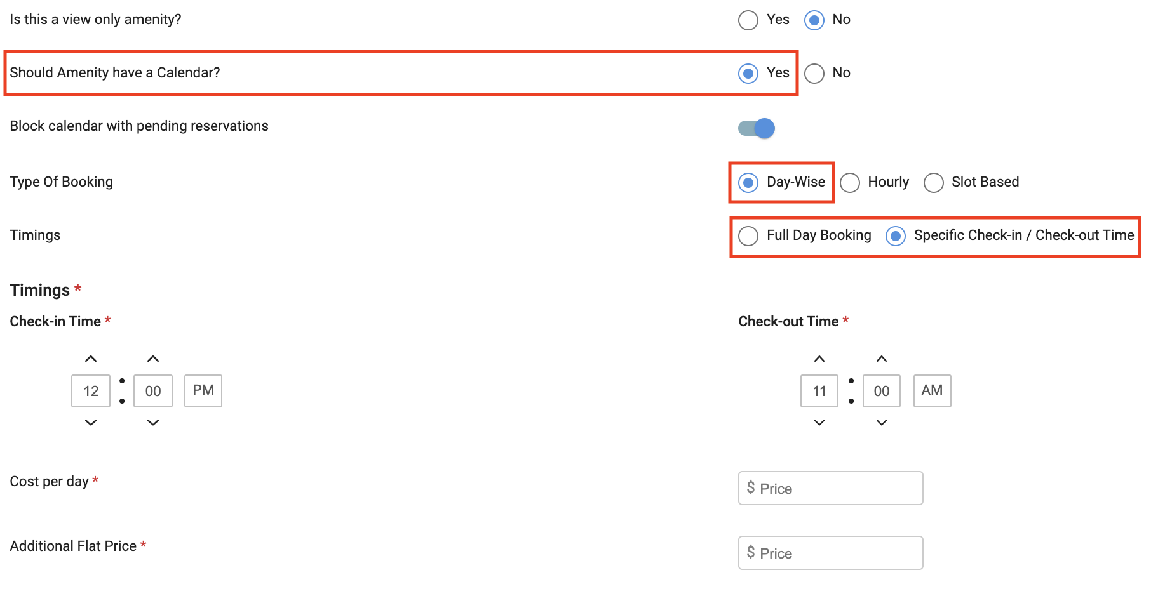The width and height of the screenshot is (1165, 589).
Task: Toggle block calendar with pending reservations switch
Action: point(757,128)
